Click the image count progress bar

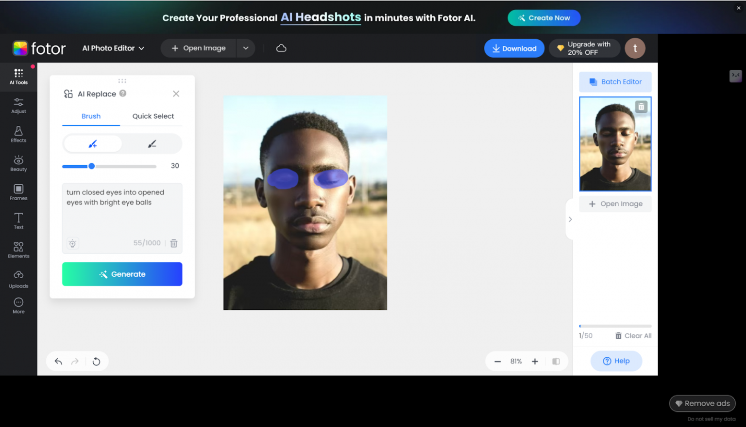(615, 326)
